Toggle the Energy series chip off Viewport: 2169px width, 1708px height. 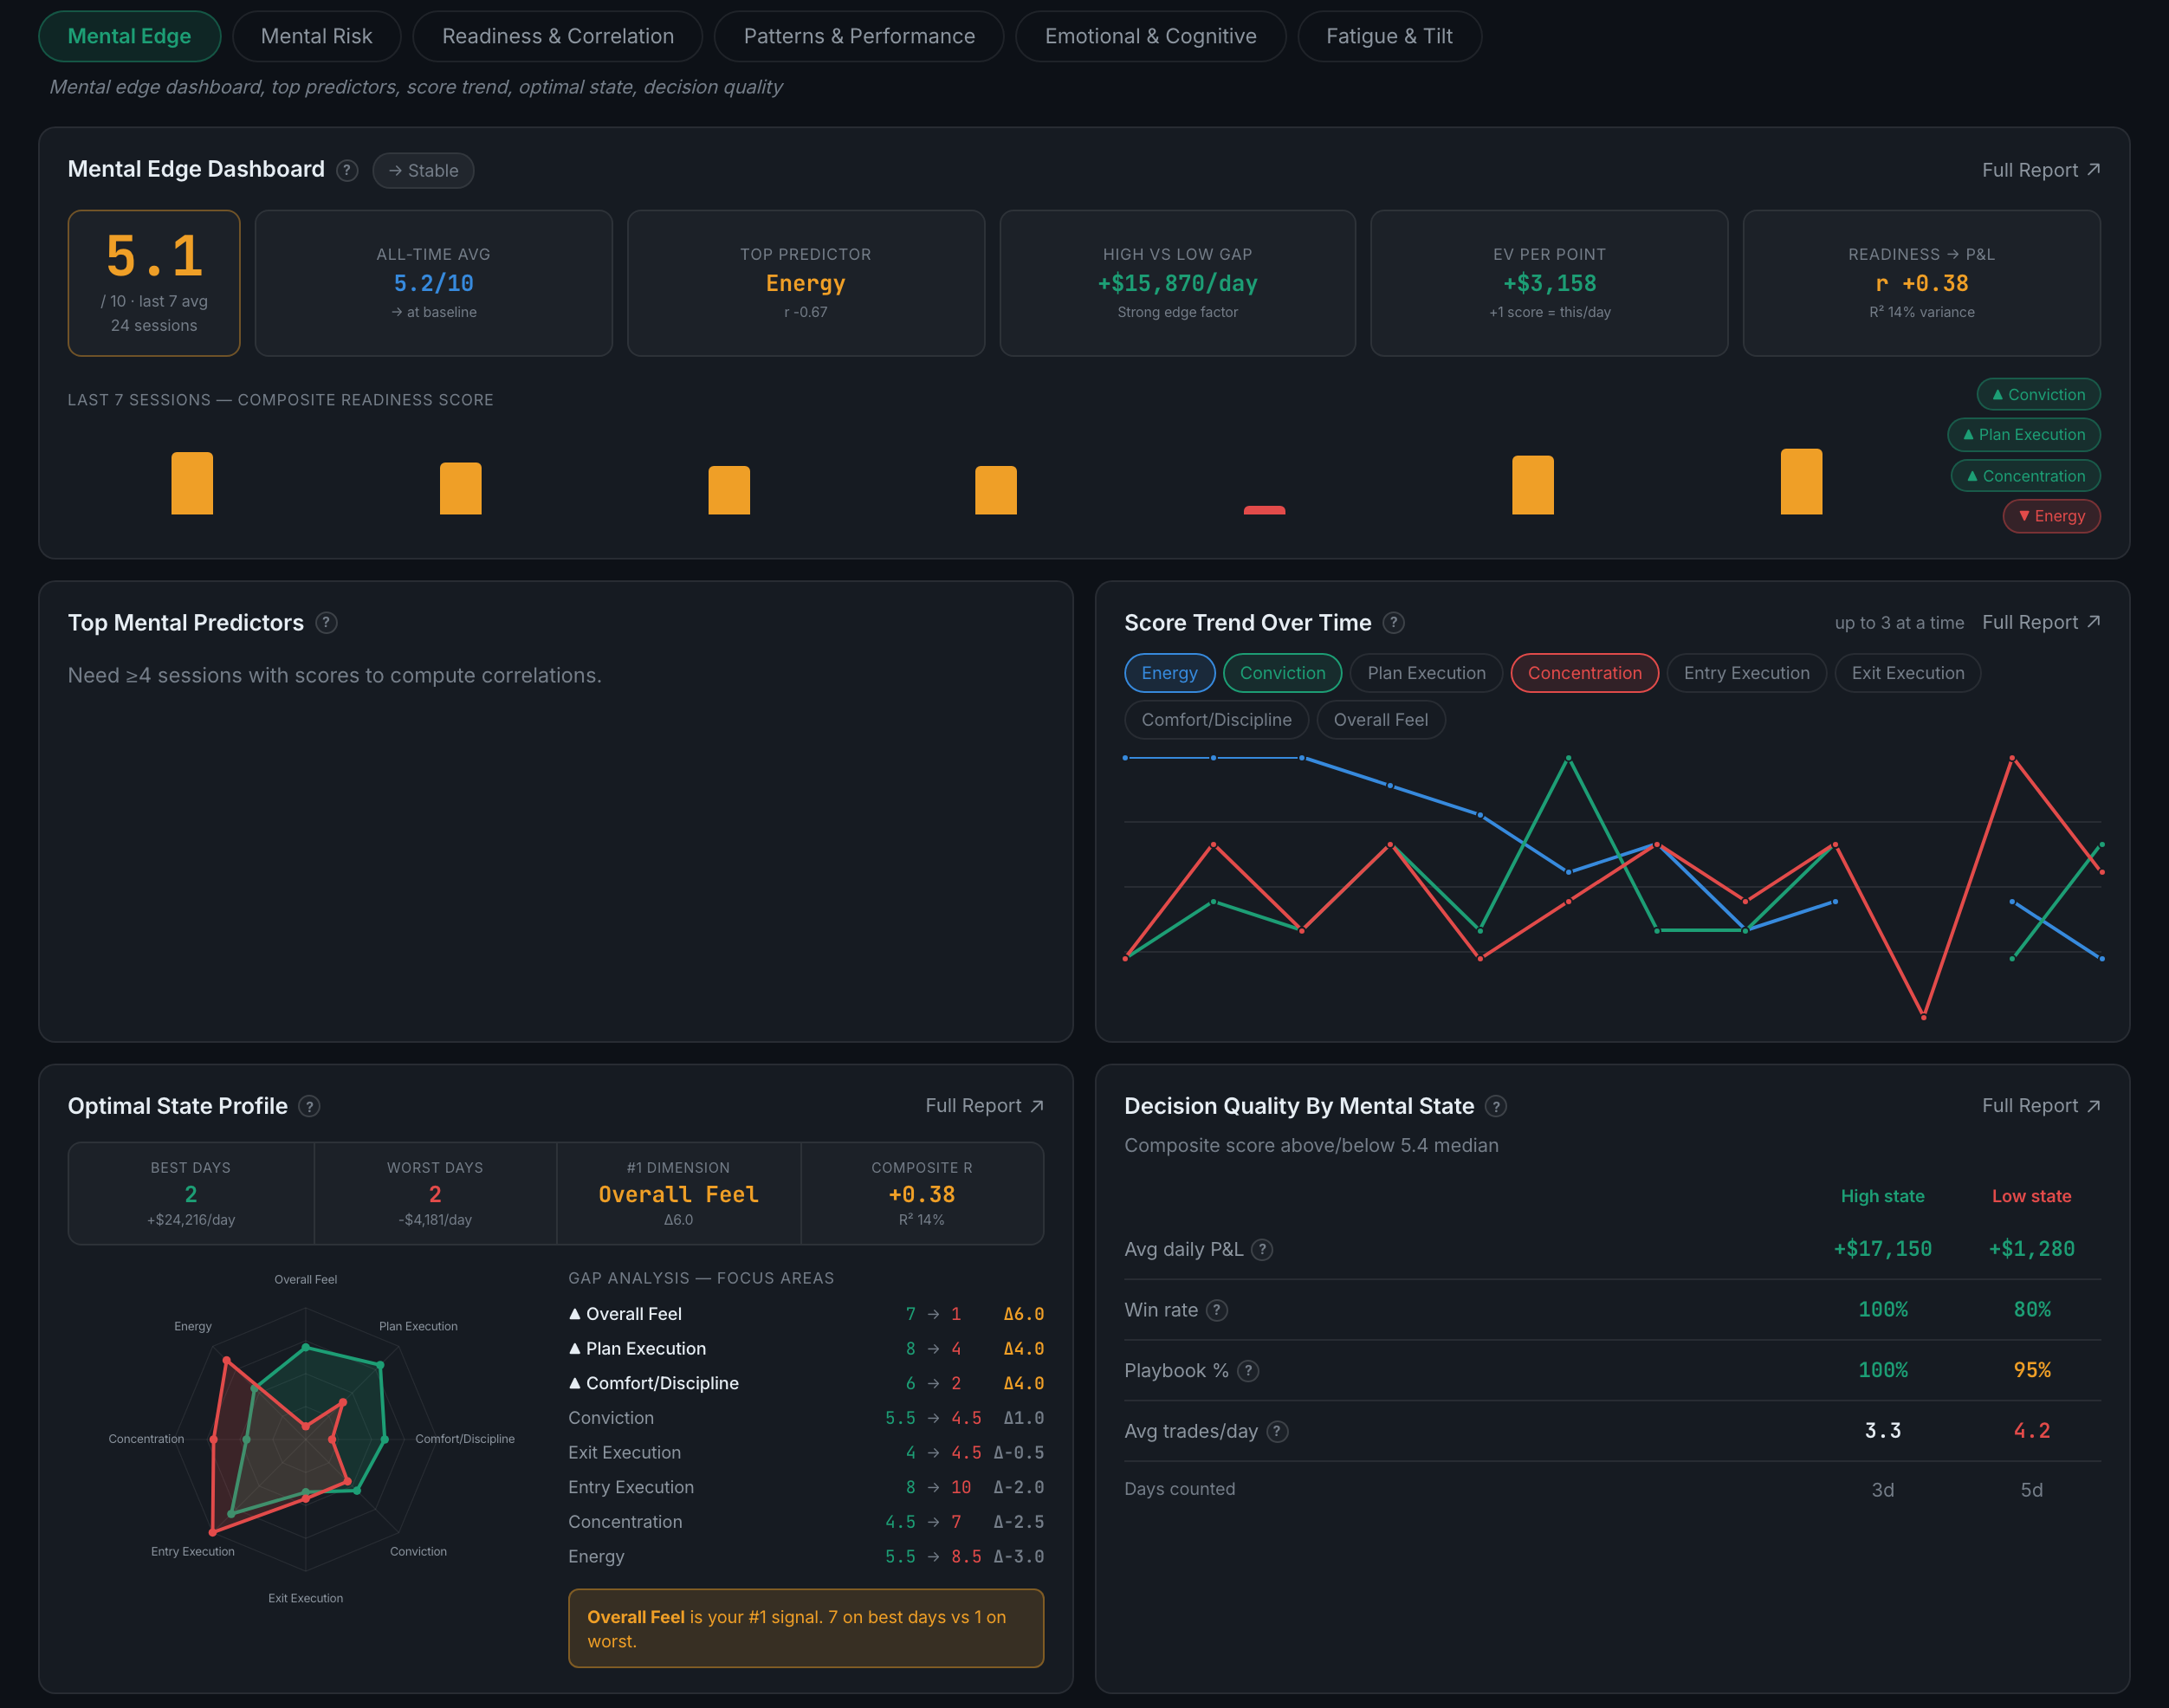pos(1169,673)
